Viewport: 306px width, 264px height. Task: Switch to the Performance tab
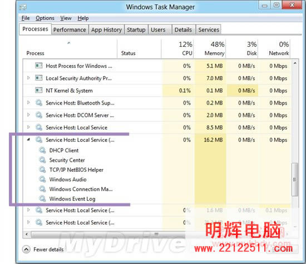coord(70,29)
